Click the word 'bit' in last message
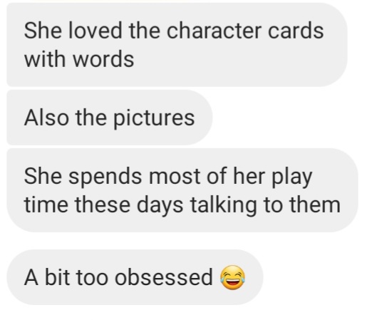 [x=56, y=277]
